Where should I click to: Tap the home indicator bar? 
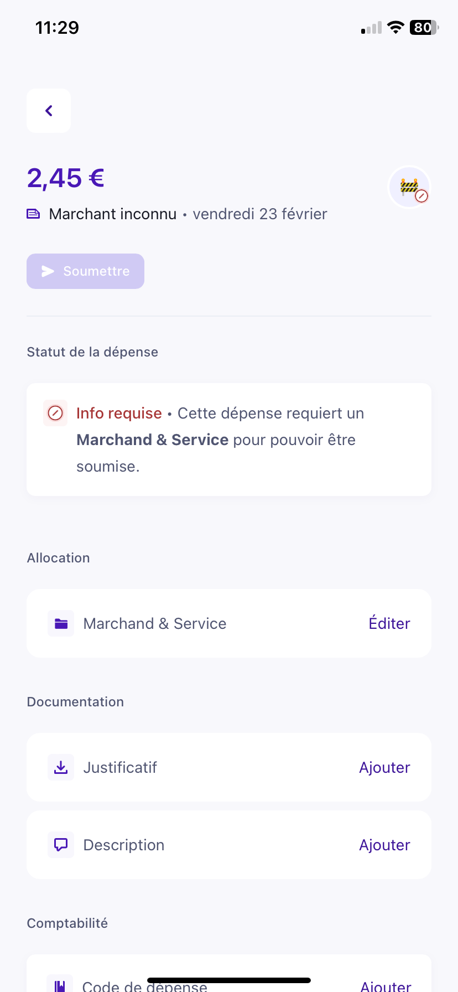[x=229, y=980]
